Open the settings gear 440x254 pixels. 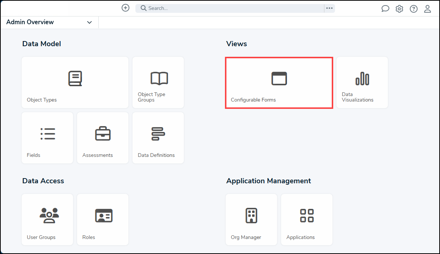[x=399, y=8]
